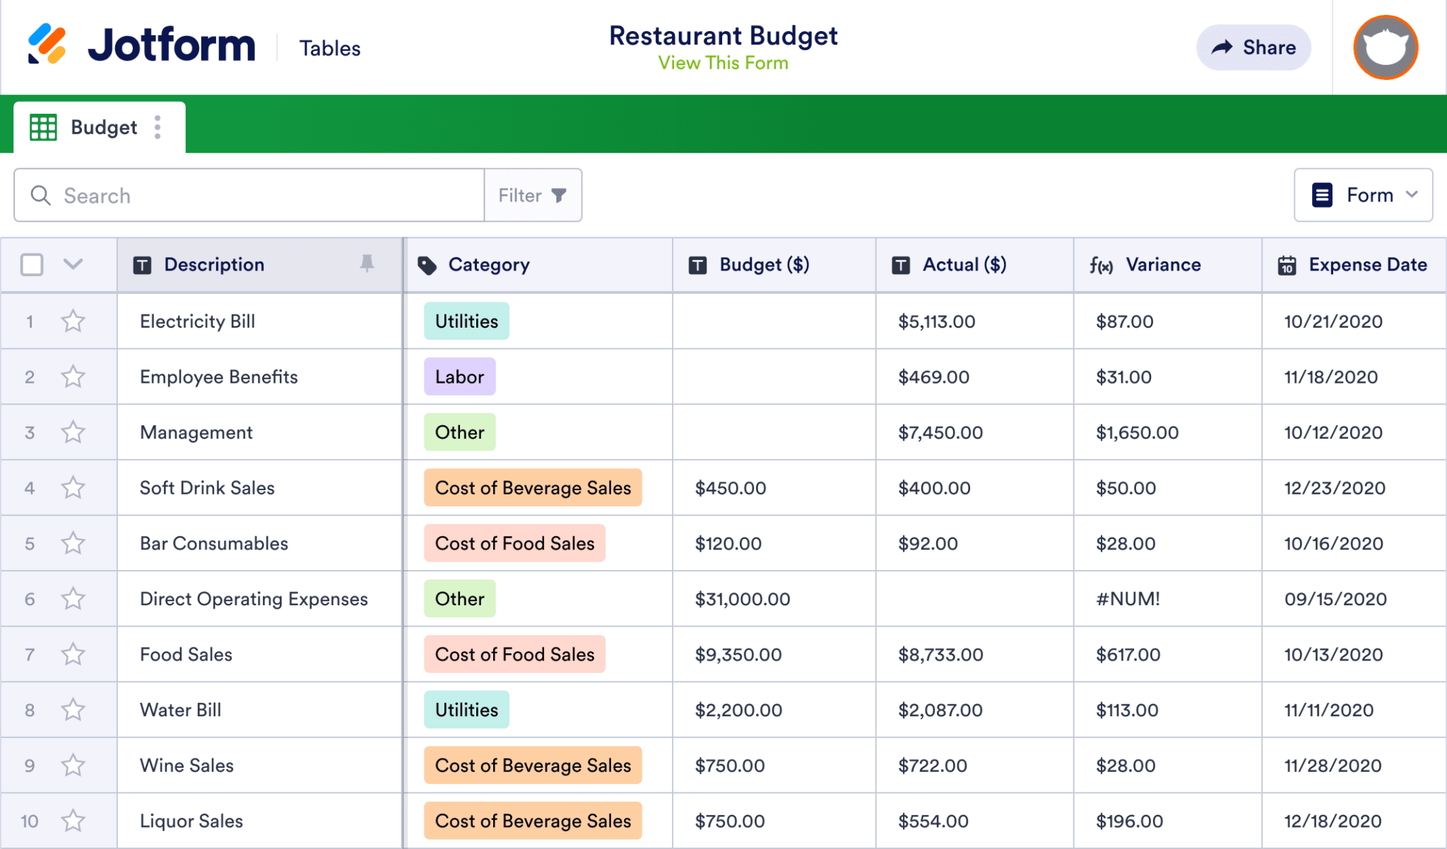This screenshot has width=1447, height=849.
Task: Open View This Form link
Action: point(723,63)
